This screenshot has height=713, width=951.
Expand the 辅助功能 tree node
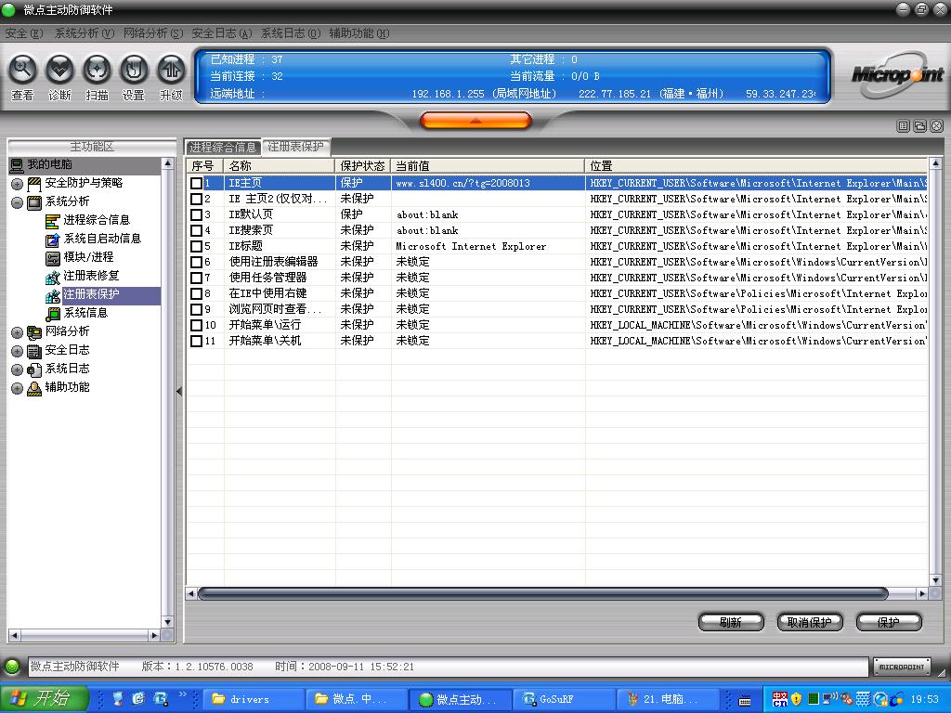[x=17, y=388]
